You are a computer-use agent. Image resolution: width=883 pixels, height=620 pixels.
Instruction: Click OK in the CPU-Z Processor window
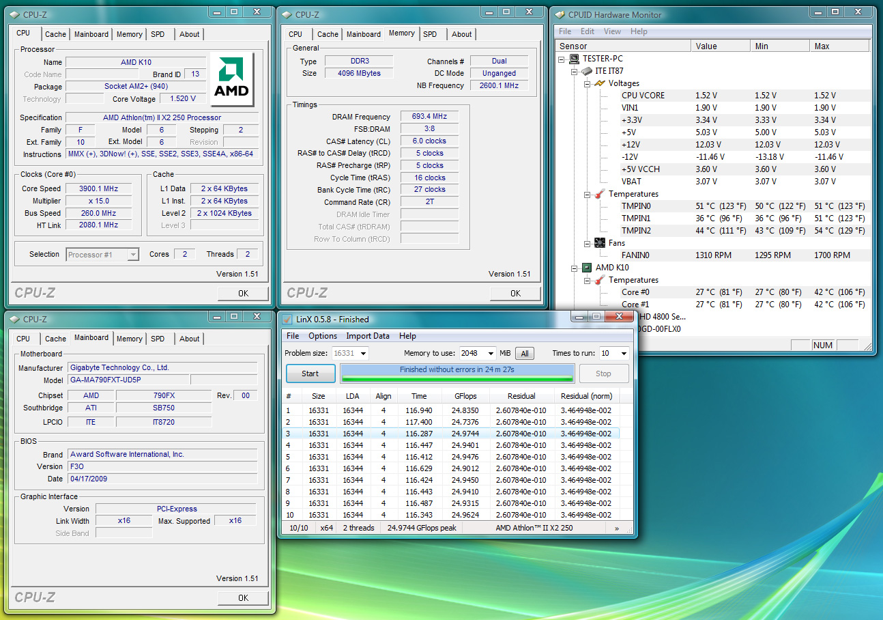coord(243,294)
